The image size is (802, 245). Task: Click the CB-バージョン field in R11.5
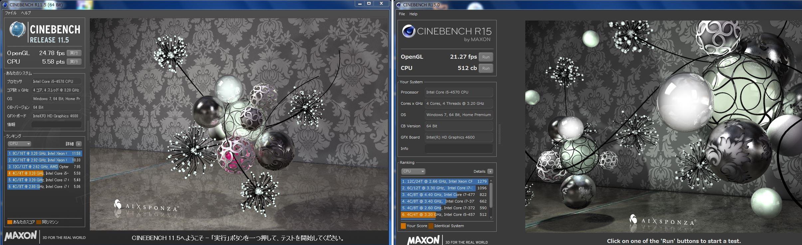point(57,107)
